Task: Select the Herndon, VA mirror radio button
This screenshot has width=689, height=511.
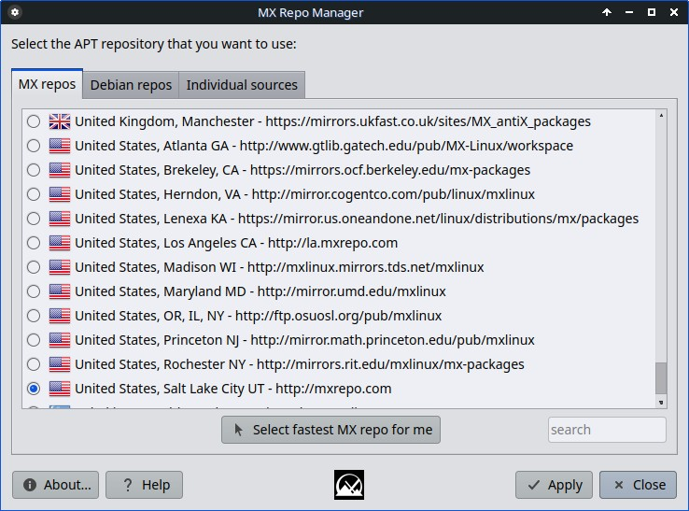Action: coord(34,194)
